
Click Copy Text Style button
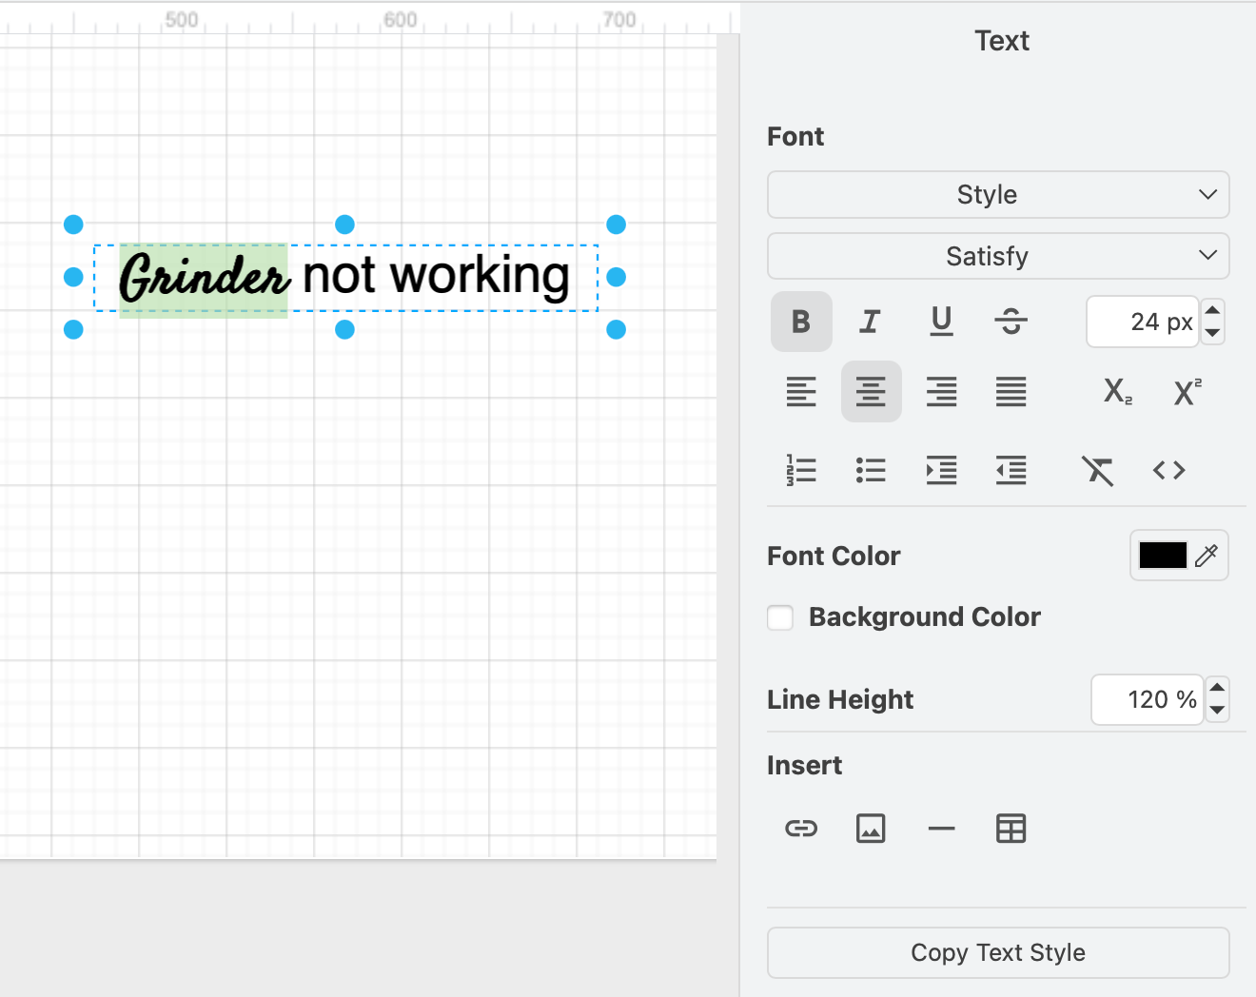click(x=998, y=952)
